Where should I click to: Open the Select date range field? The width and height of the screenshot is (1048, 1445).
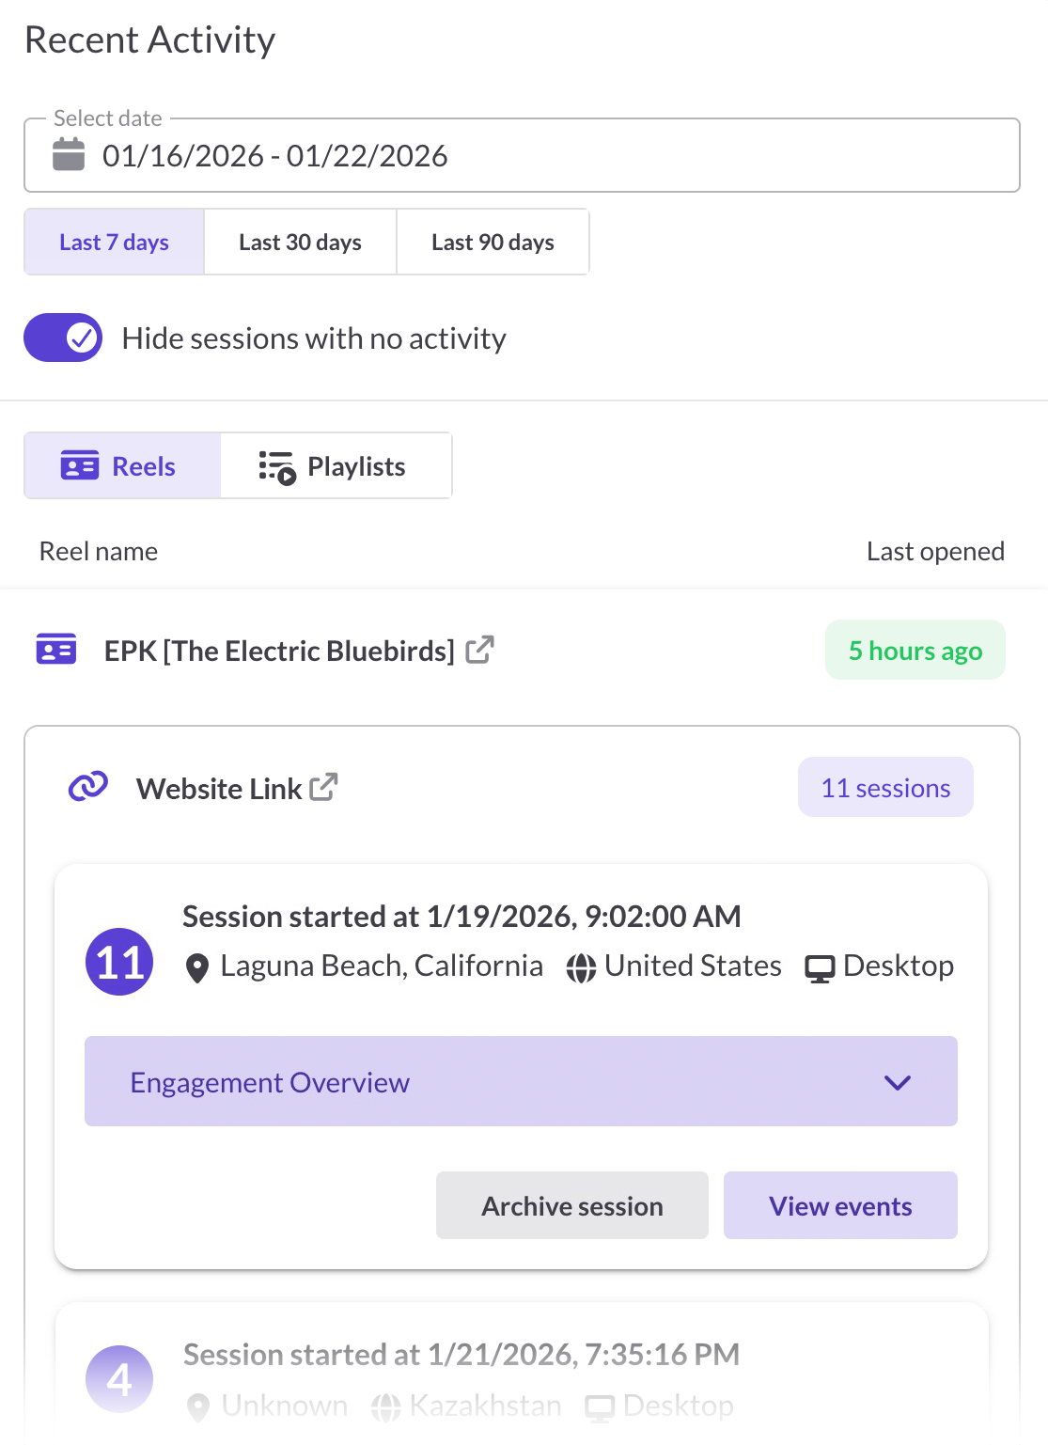(x=522, y=155)
